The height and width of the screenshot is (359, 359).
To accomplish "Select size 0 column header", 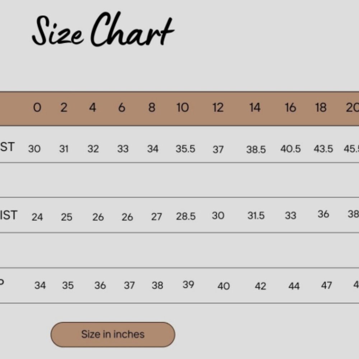I will (x=37, y=107).
